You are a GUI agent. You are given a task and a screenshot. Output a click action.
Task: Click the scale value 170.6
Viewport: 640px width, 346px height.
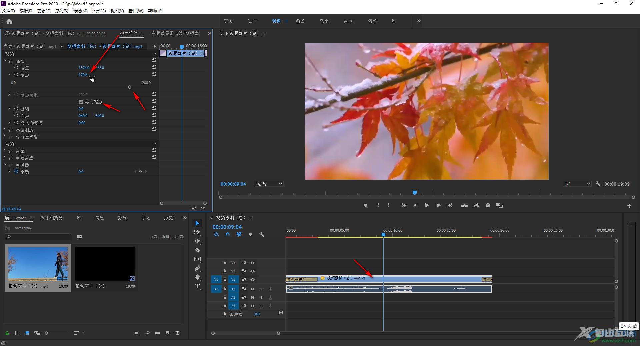[83, 75]
